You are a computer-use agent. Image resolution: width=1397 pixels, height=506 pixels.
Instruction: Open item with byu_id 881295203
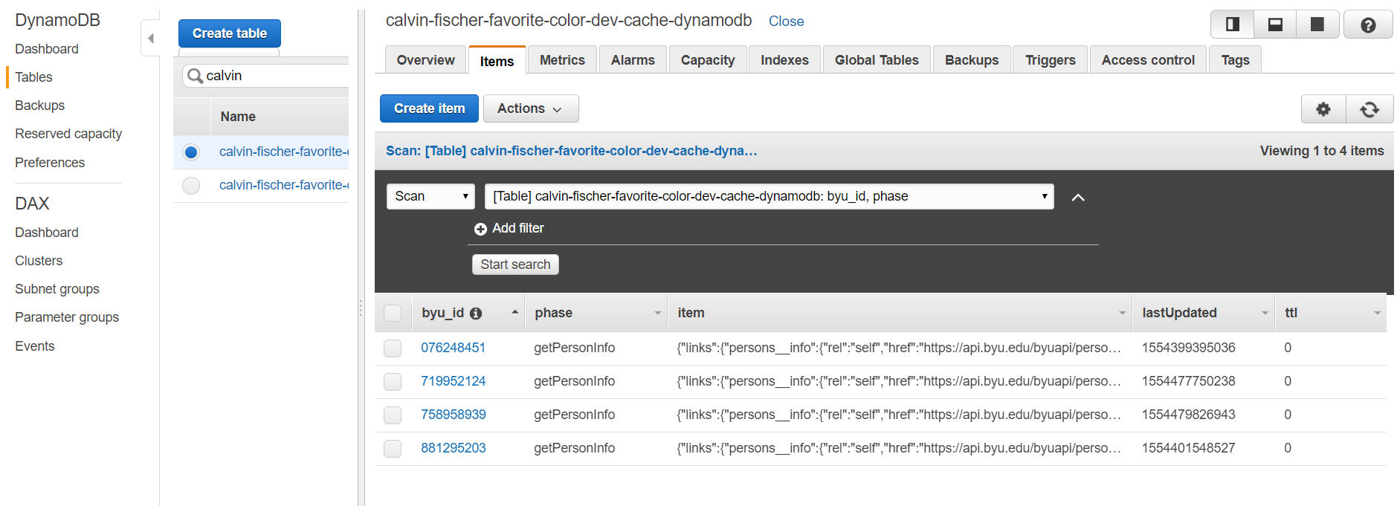(x=453, y=448)
